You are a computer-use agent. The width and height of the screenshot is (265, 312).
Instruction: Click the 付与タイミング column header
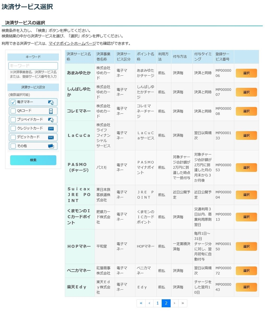click(x=203, y=57)
